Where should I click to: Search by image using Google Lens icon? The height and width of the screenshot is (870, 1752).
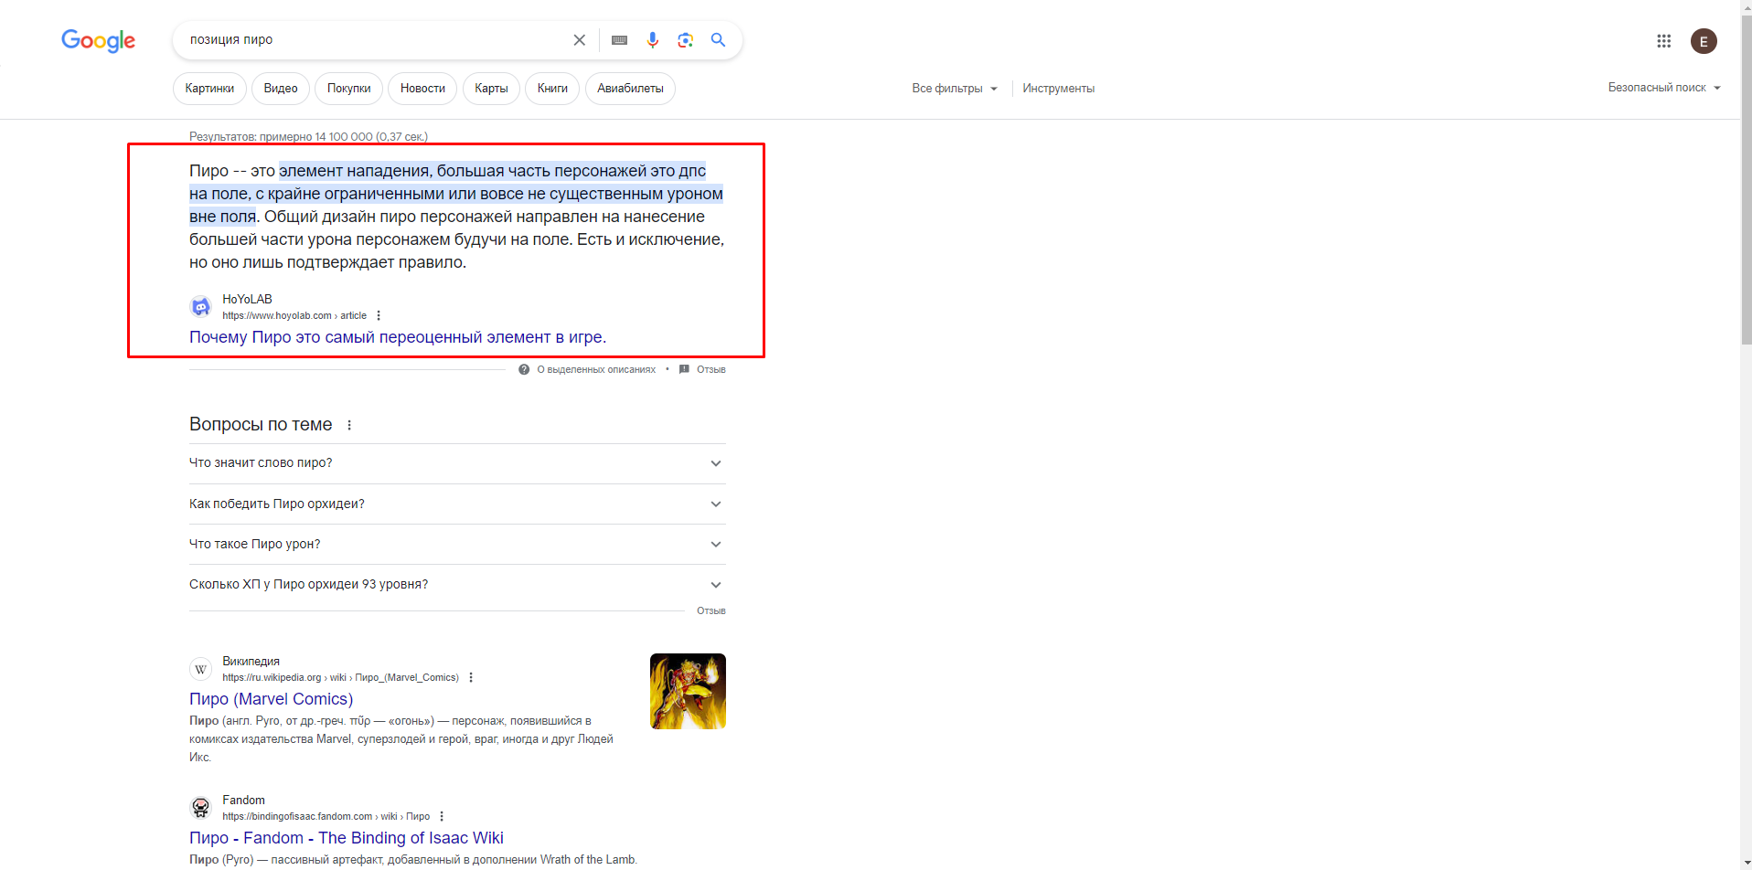point(685,39)
